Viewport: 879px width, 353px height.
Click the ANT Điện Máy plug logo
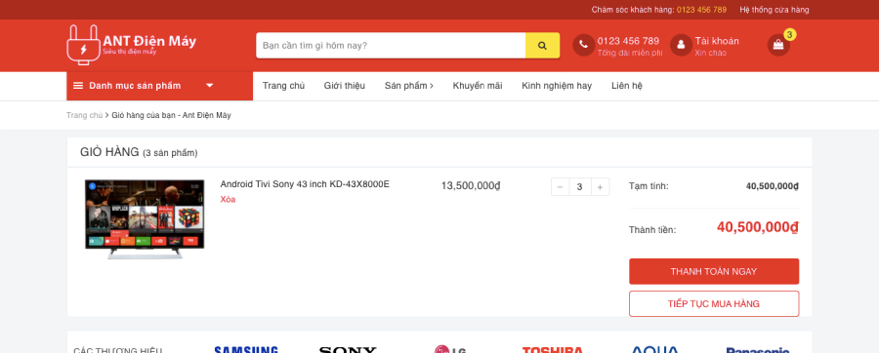click(x=131, y=45)
